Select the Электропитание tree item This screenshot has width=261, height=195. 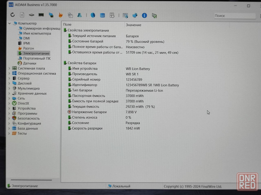[x=34, y=53]
